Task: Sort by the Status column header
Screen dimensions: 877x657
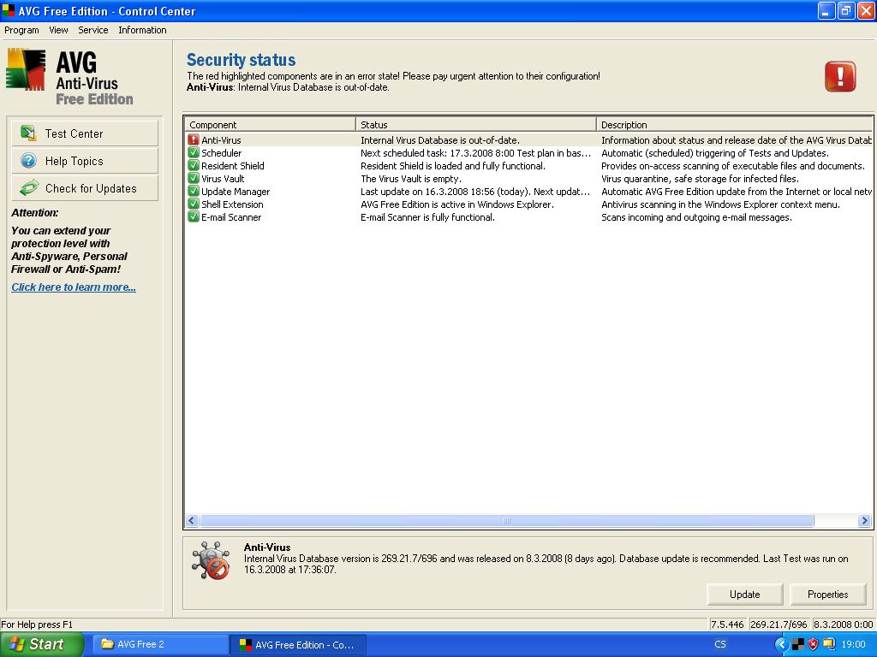Action: coord(476,125)
